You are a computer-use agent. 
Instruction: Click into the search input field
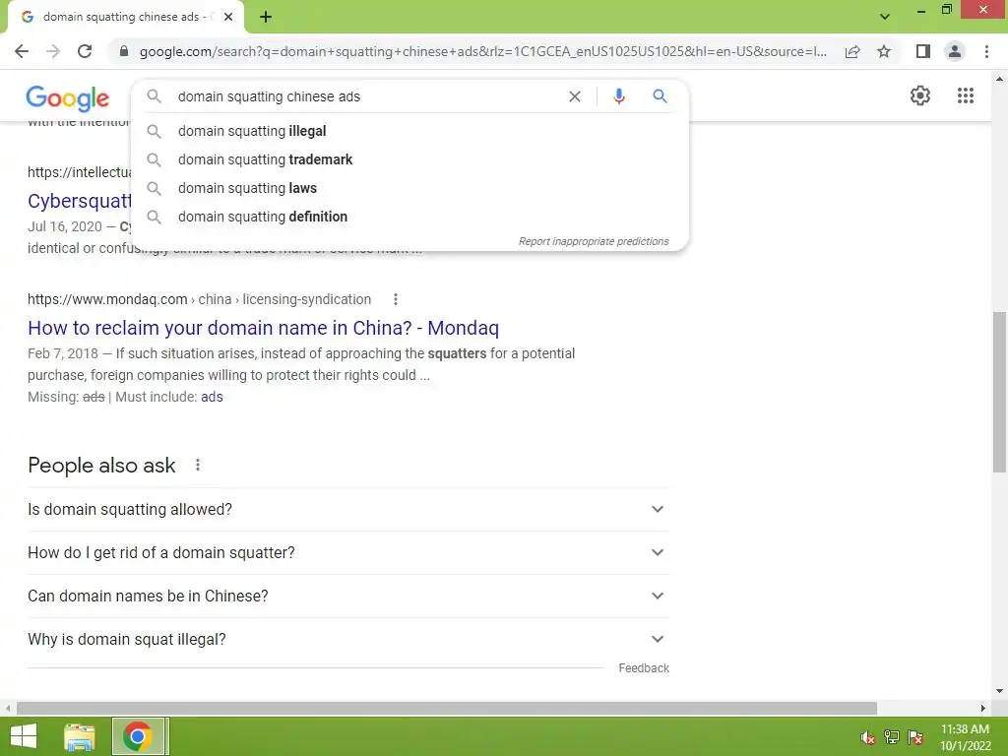tap(366, 96)
